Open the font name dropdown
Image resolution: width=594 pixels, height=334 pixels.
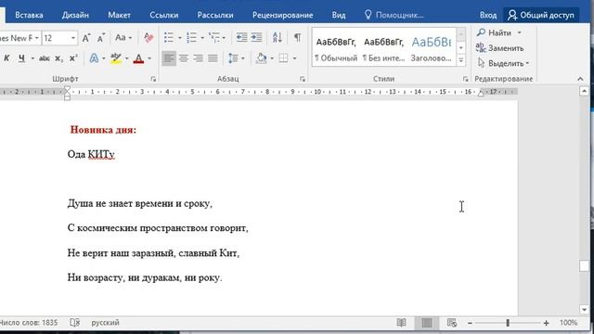[37, 38]
